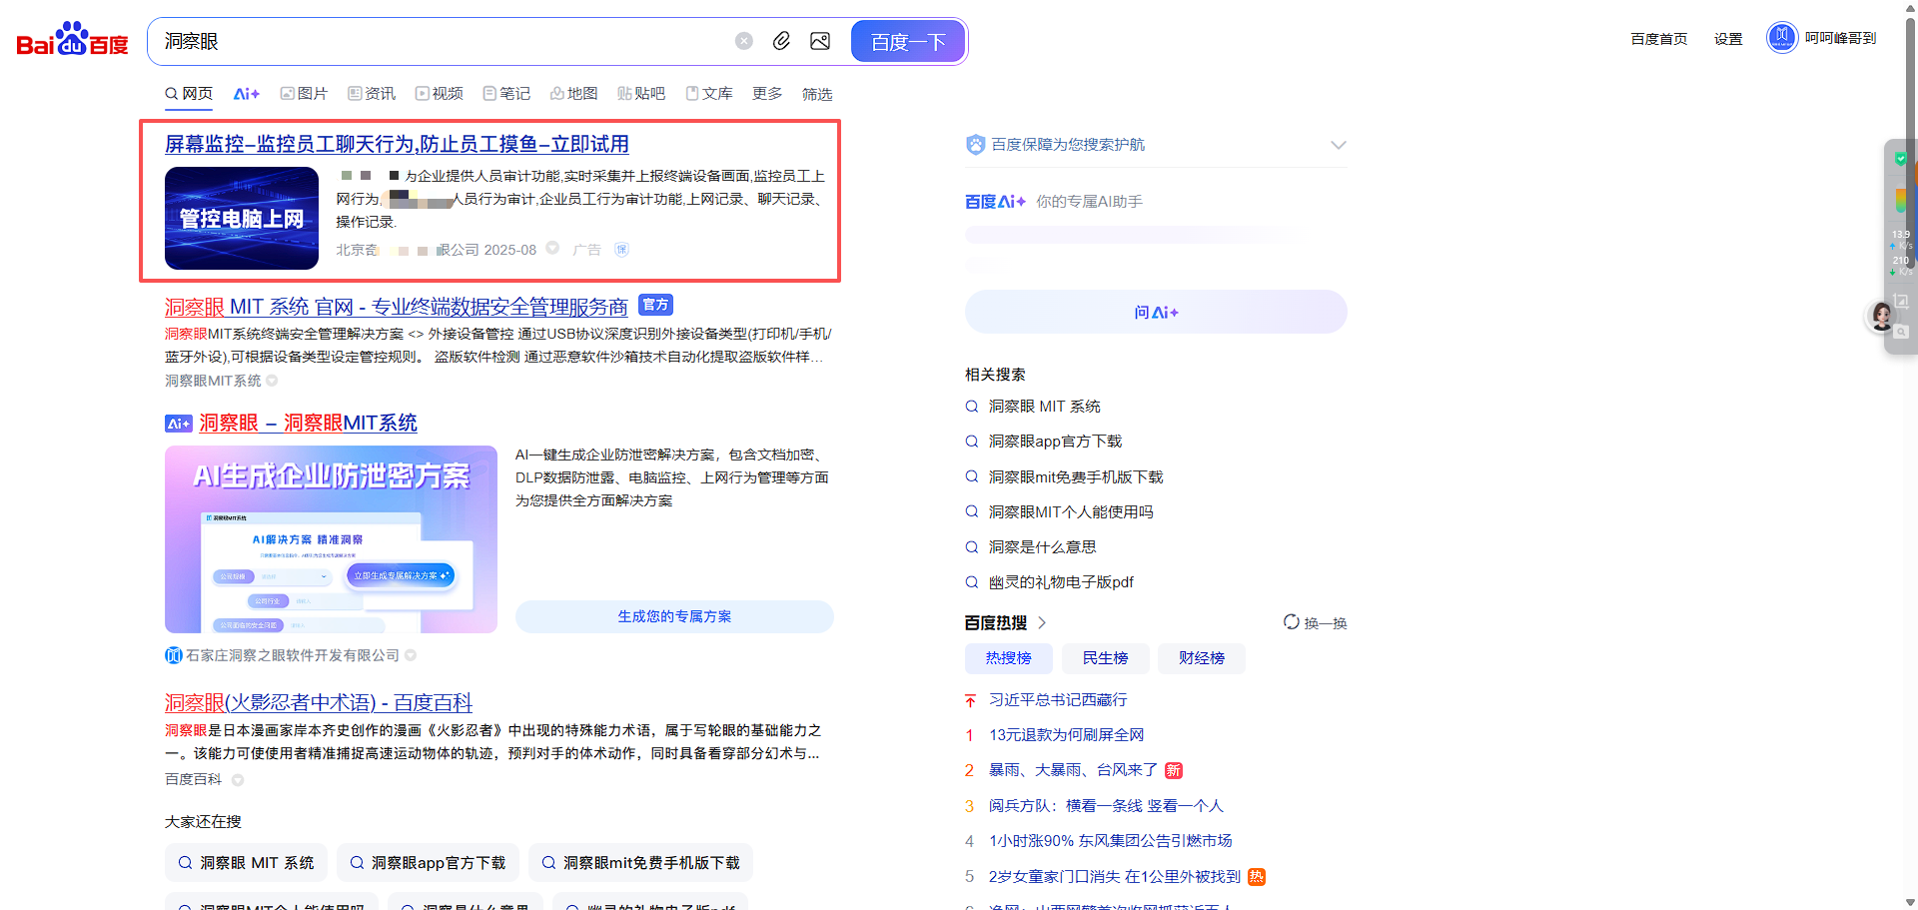This screenshot has height=910, width=1918.
Task: Switch to the 地图 tab
Action: 574,94
